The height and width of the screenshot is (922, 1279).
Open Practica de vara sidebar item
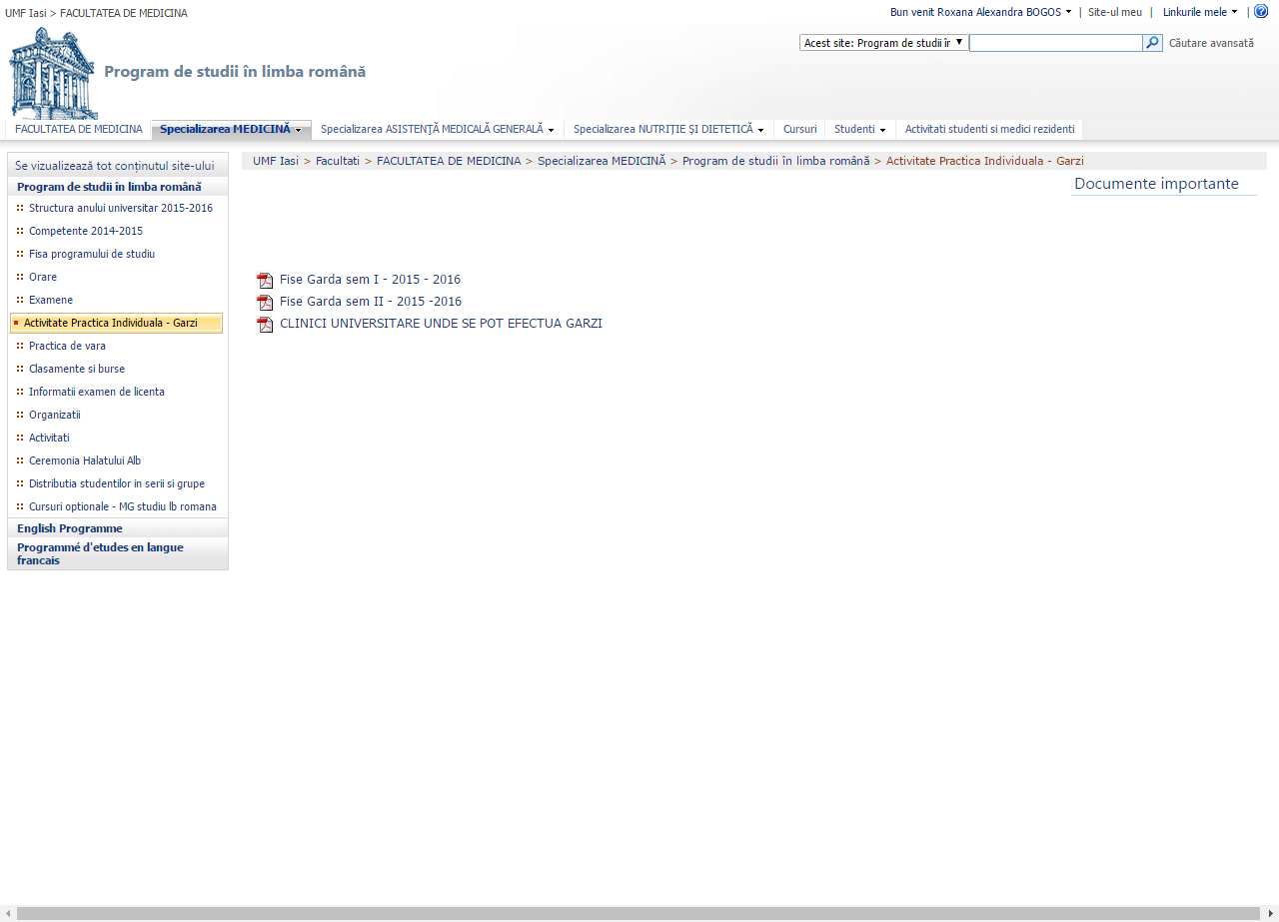pyautogui.click(x=67, y=346)
